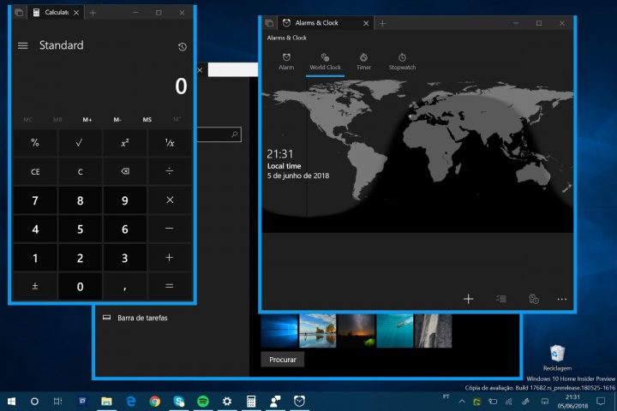Switch to the Stopwatch tab
The height and width of the screenshot is (411, 617).
click(x=402, y=62)
